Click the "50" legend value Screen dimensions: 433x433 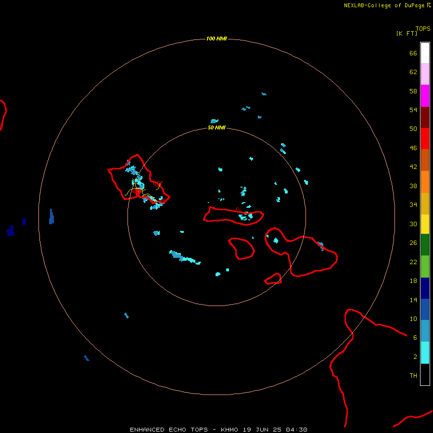click(x=413, y=129)
